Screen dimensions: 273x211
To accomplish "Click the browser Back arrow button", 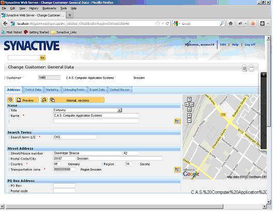I will (x=5, y=23).
